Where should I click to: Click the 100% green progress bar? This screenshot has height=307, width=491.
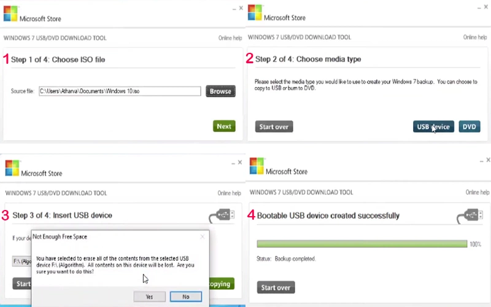point(362,244)
